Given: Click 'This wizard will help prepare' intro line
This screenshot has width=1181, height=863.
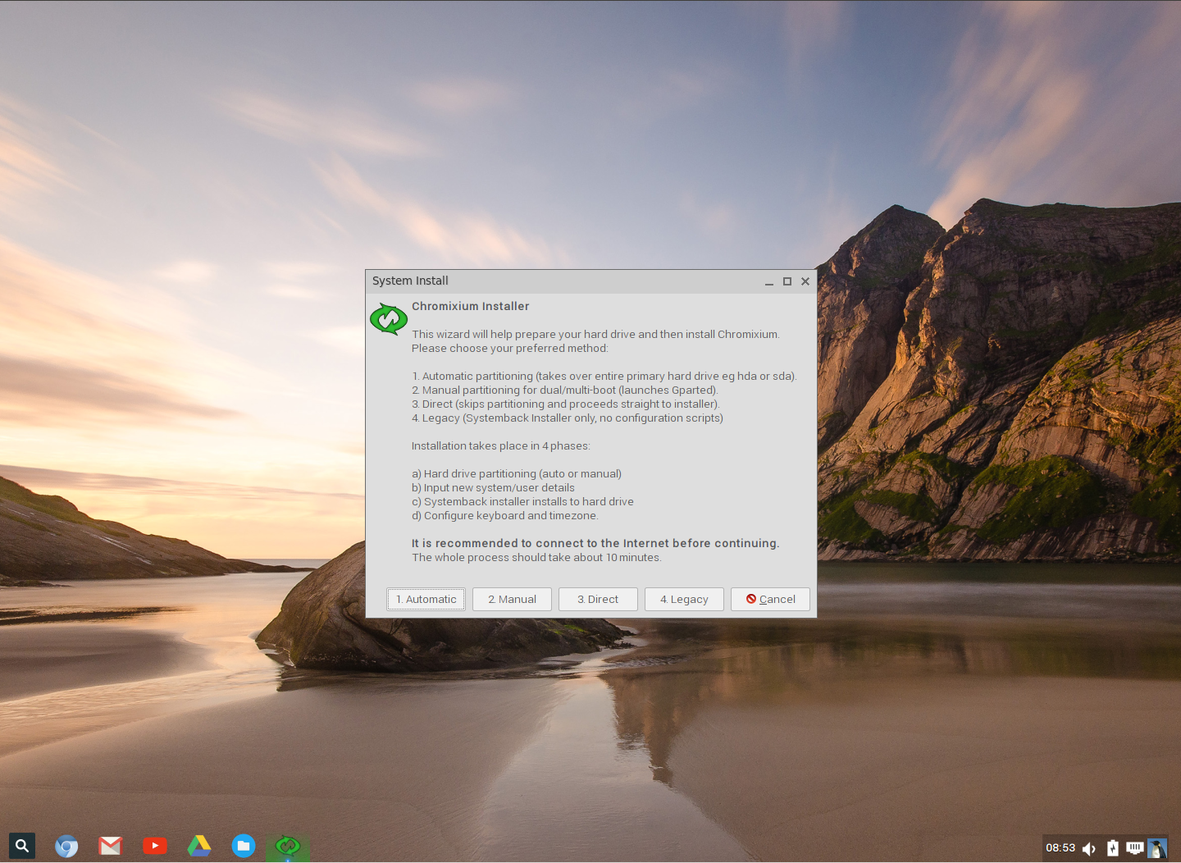Looking at the screenshot, I should click(595, 335).
